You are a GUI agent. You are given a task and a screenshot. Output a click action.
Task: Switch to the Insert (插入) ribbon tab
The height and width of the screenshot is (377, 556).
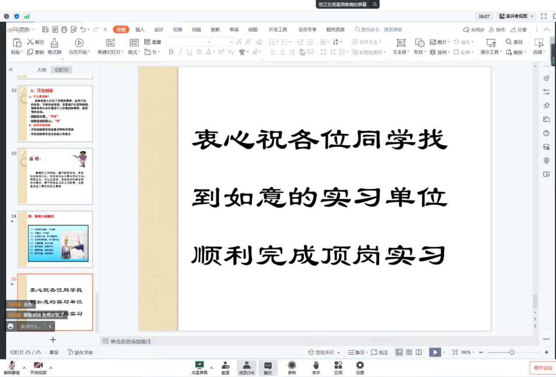point(140,29)
